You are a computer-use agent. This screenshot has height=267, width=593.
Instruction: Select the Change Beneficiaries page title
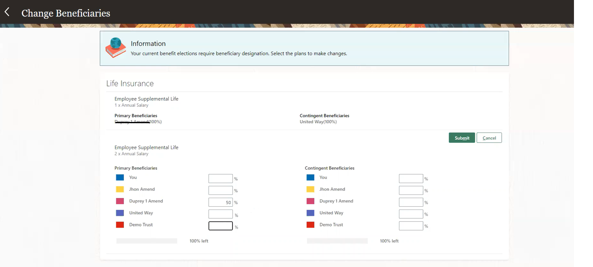pyautogui.click(x=66, y=13)
